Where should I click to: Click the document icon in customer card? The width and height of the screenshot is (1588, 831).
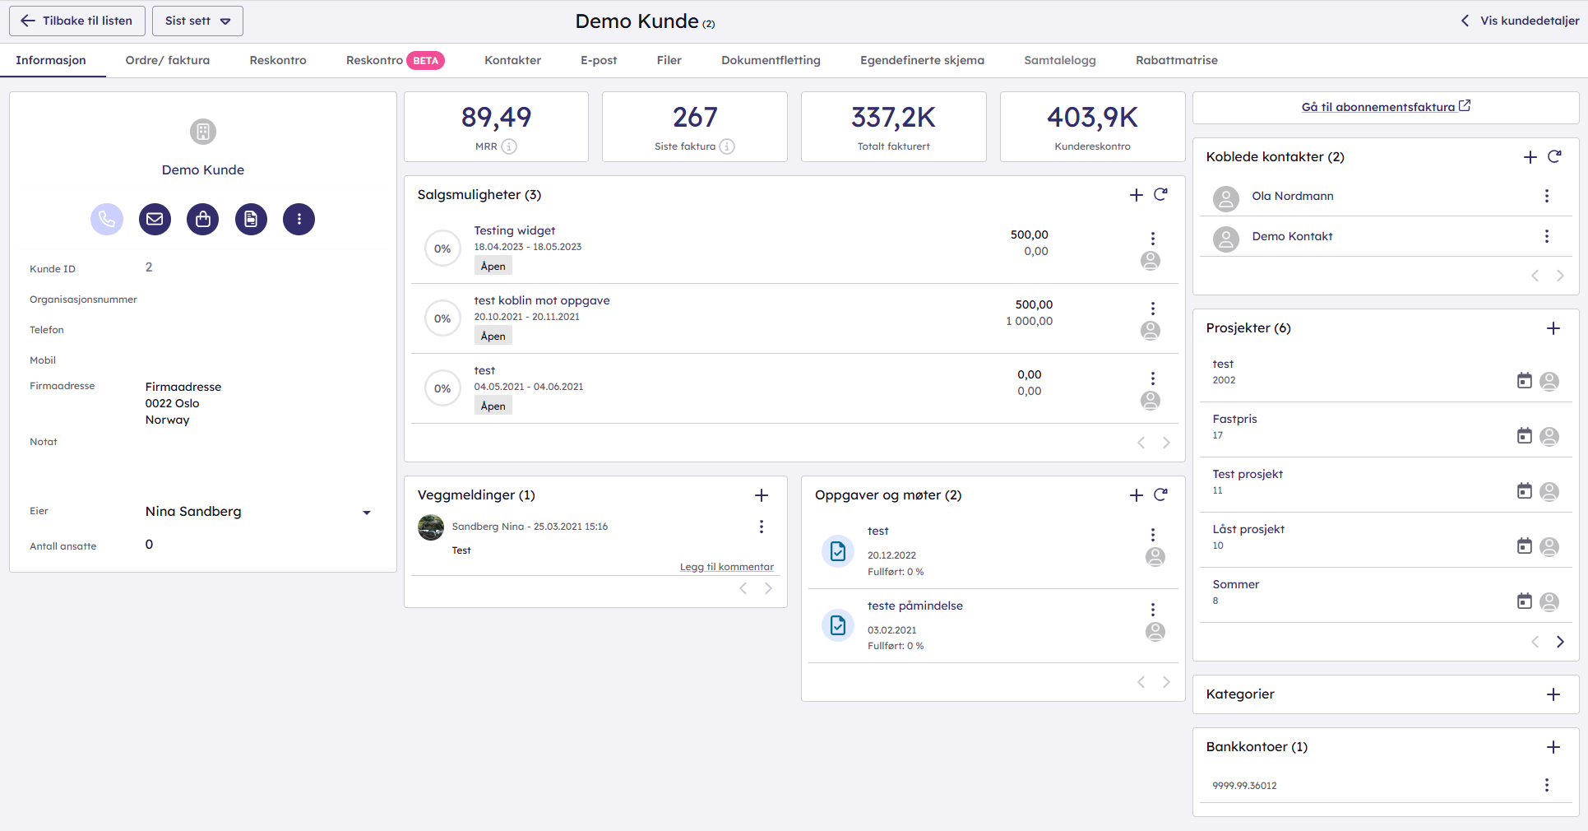point(251,220)
